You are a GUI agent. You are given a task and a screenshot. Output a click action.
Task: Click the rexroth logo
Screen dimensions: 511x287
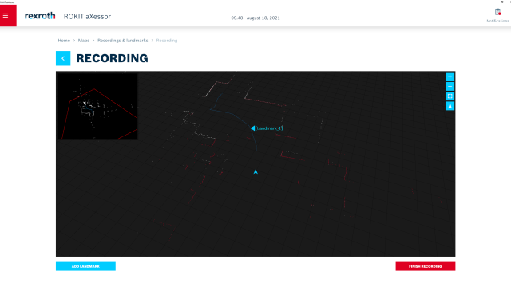[40, 16]
